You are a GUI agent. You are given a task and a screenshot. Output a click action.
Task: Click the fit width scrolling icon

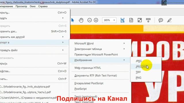pos(122,20)
